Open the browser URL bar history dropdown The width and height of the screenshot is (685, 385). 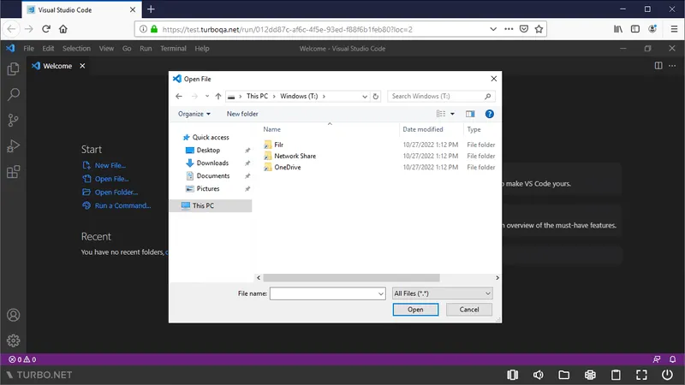[x=493, y=29]
